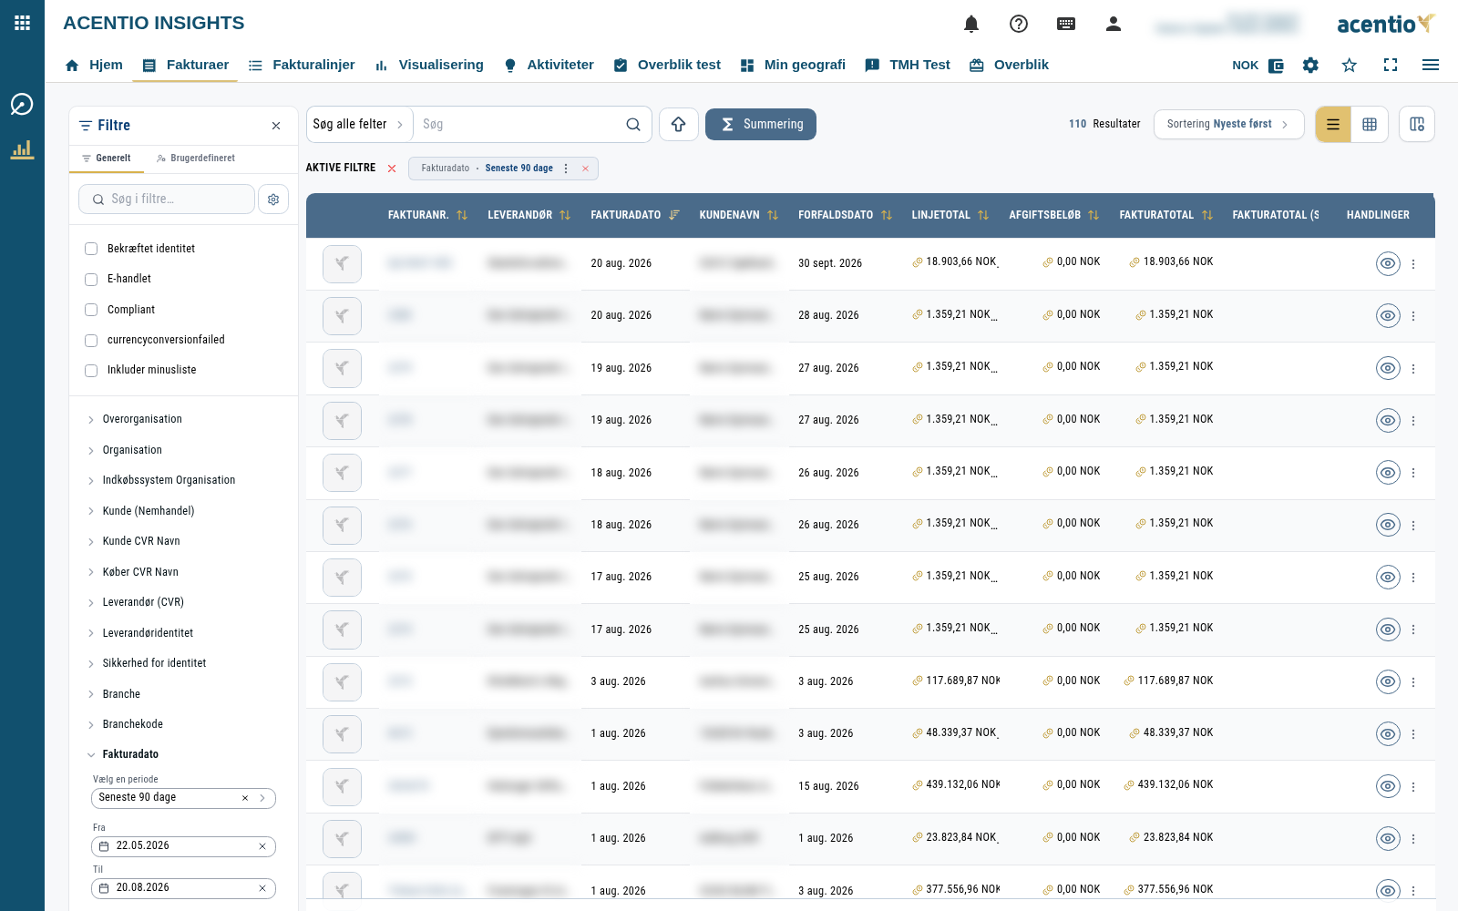
Task: Check currencyconversionfailed checkbox
Action: point(91,341)
